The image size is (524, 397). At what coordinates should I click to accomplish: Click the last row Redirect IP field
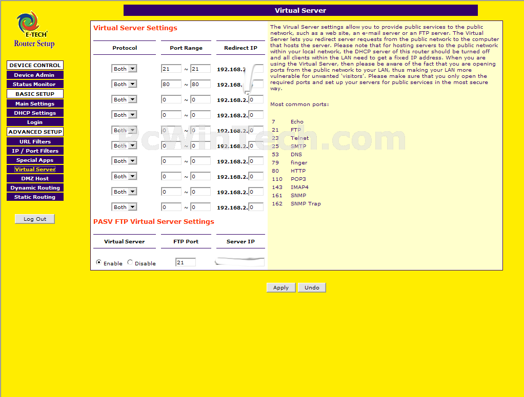256,207
